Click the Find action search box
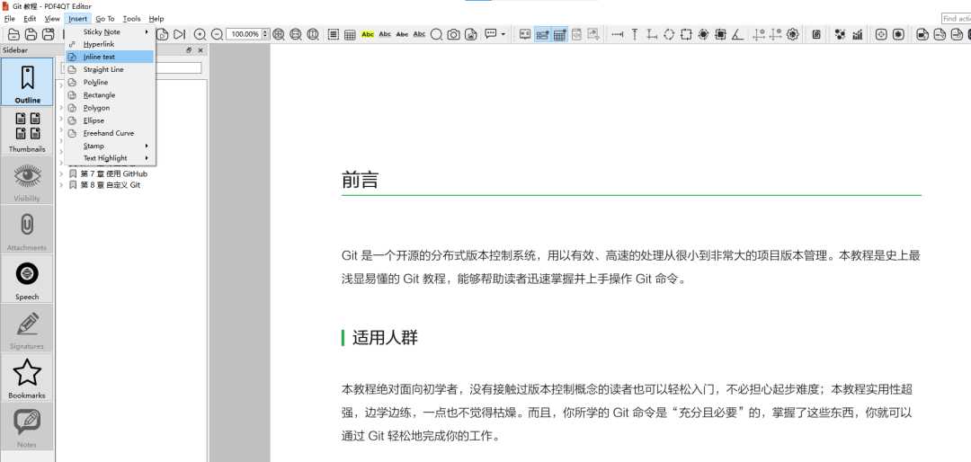The image size is (971, 462). (956, 19)
